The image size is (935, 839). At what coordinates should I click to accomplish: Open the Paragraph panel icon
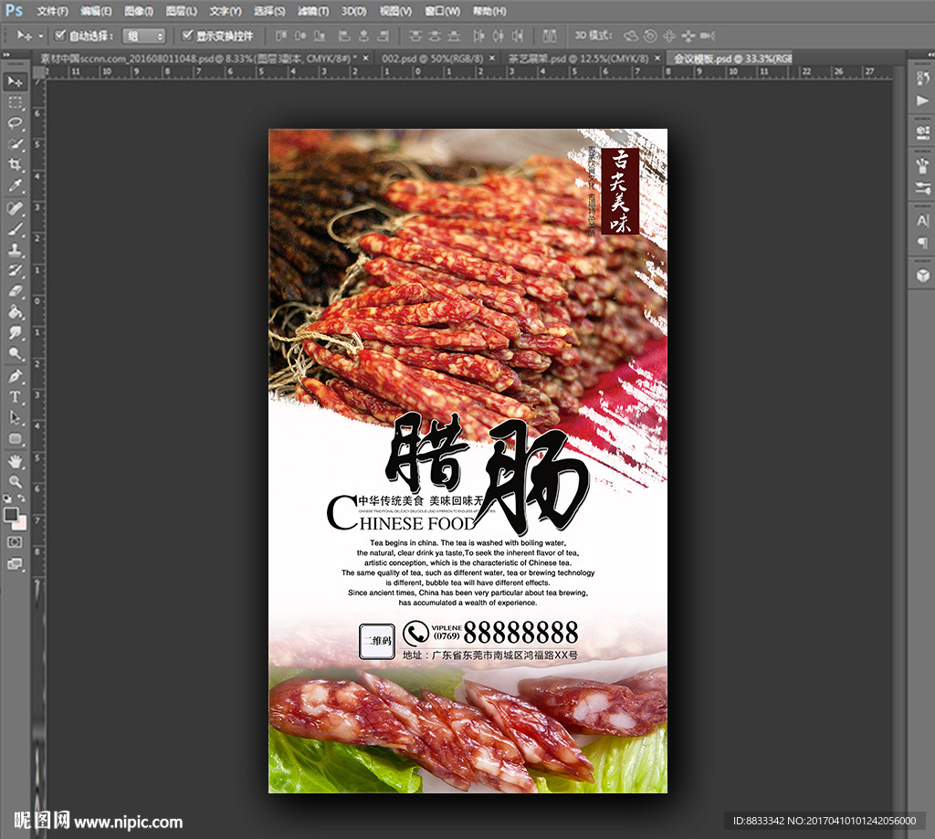tap(922, 243)
